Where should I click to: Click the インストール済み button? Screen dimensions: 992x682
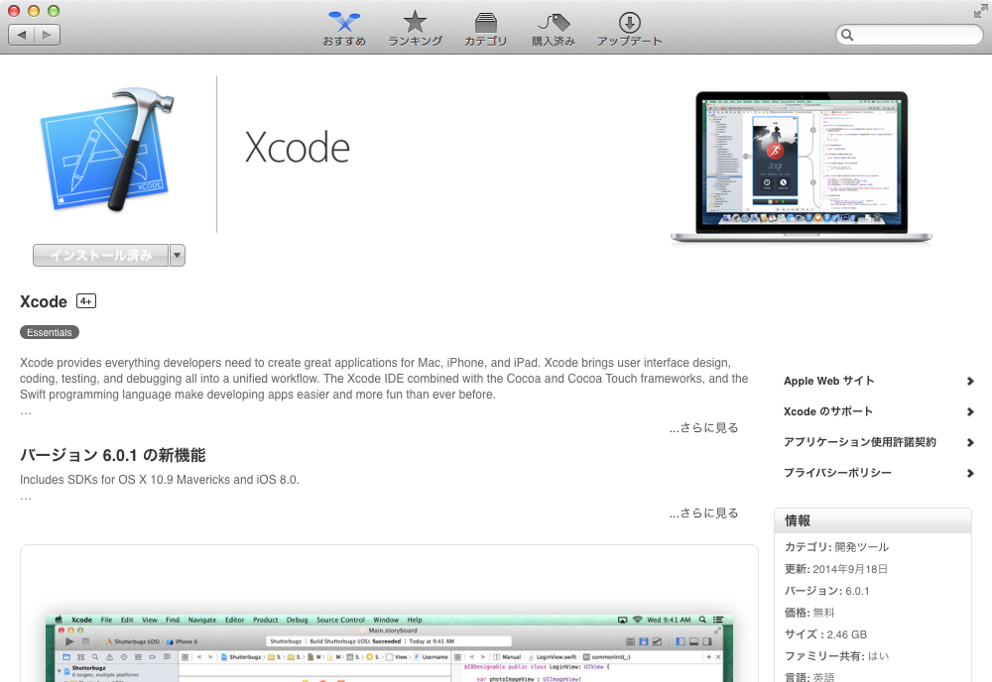pyautogui.click(x=100, y=256)
